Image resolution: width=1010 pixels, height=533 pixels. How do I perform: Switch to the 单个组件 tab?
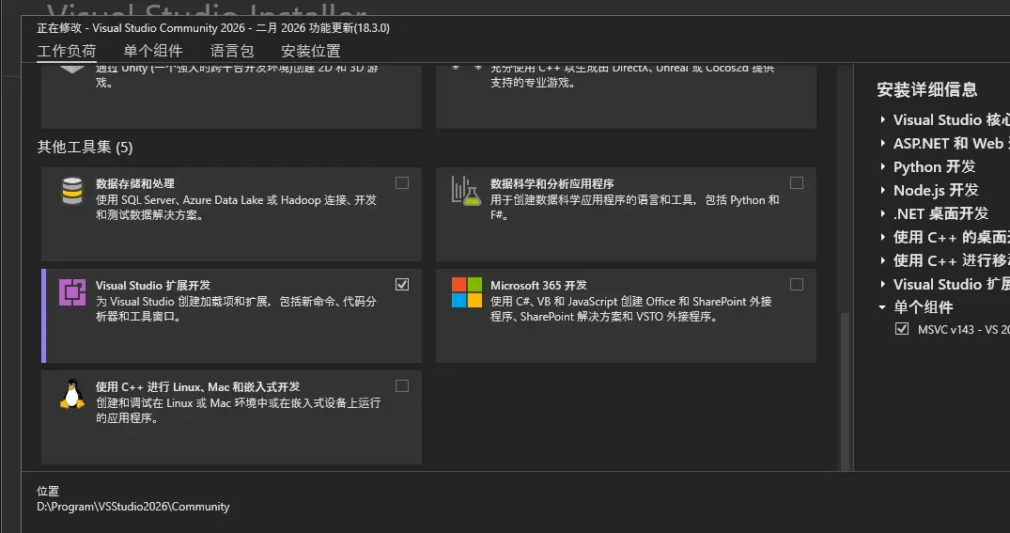click(x=152, y=50)
